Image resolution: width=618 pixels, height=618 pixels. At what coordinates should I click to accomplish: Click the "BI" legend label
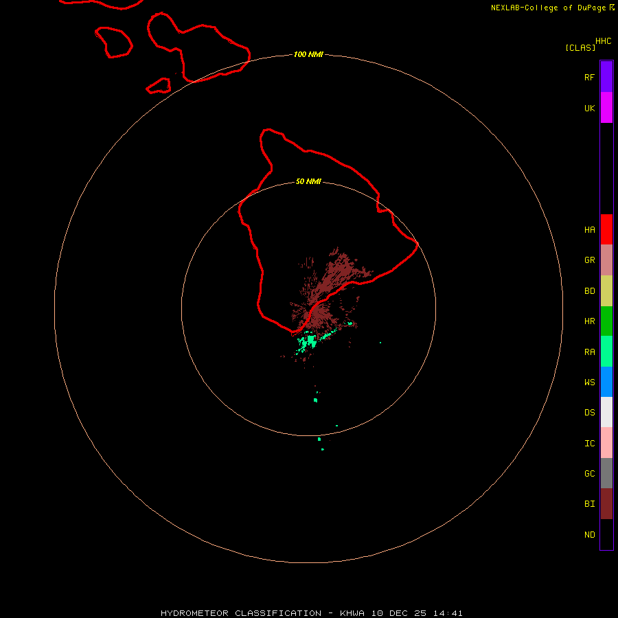(x=589, y=504)
